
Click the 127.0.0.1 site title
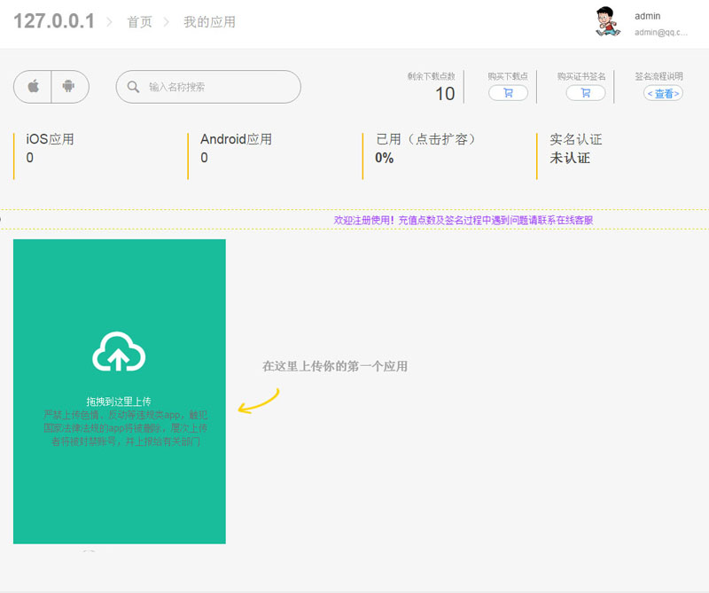(x=54, y=22)
